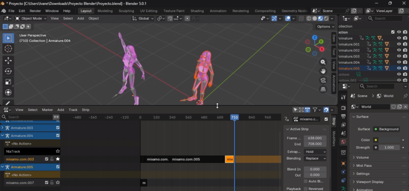
Task: Activate the Rotate tool
Action: [8, 71]
